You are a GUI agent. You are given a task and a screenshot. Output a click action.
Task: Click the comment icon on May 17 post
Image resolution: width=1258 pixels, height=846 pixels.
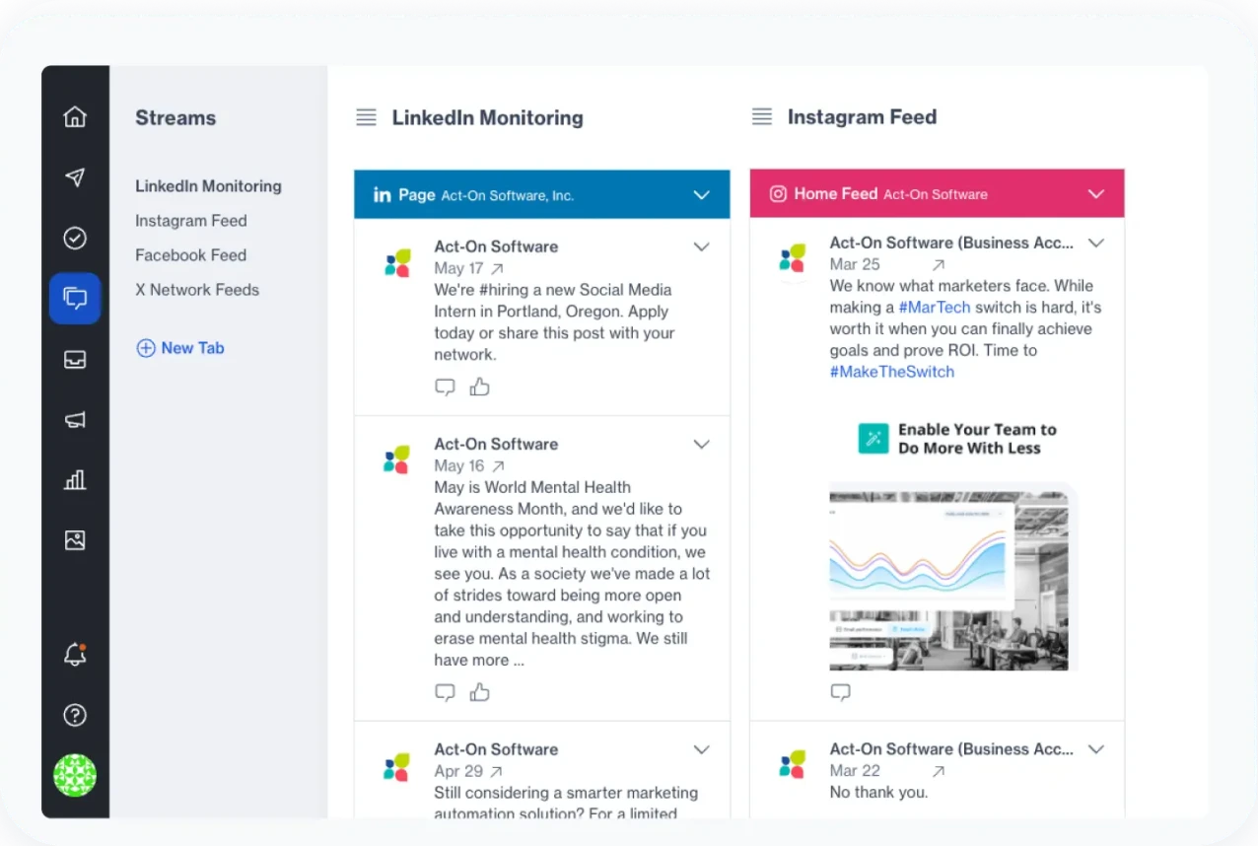446,388
